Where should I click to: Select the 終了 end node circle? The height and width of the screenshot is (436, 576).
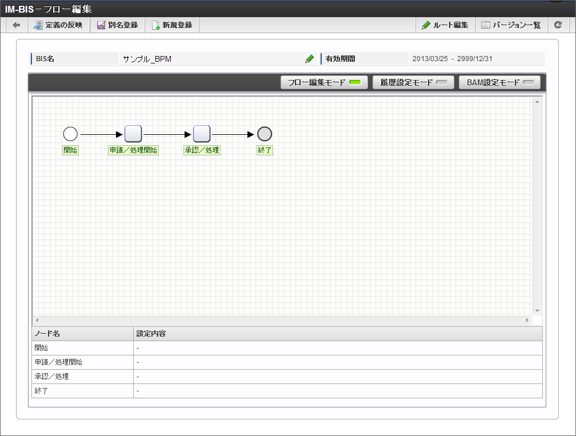click(265, 134)
